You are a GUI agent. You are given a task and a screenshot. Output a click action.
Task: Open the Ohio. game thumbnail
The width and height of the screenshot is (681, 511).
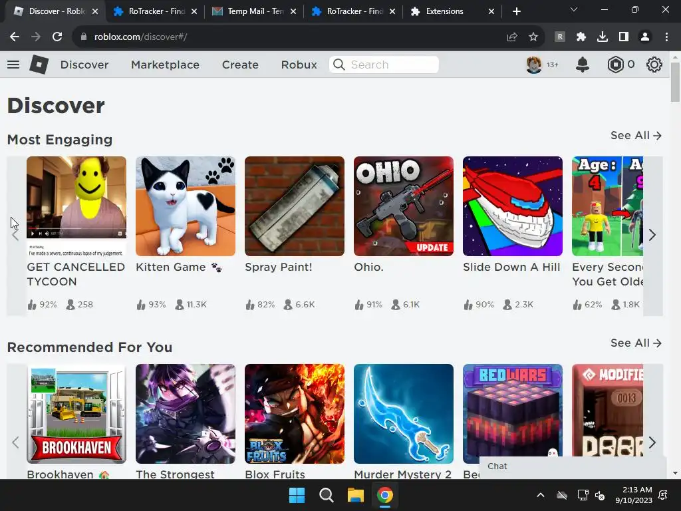pyautogui.click(x=404, y=206)
